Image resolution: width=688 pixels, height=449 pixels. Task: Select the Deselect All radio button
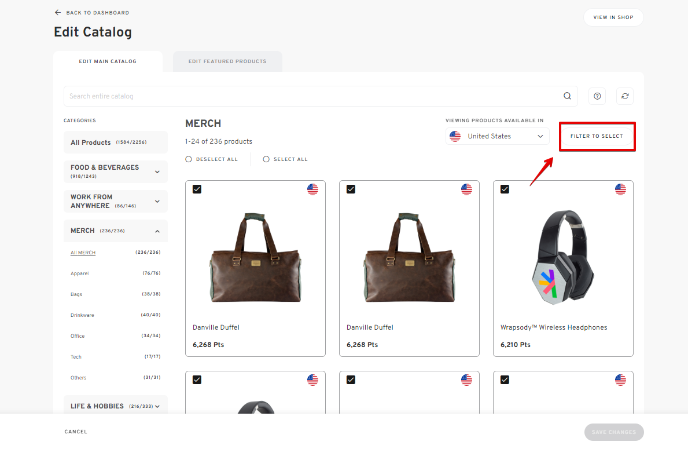[189, 159]
